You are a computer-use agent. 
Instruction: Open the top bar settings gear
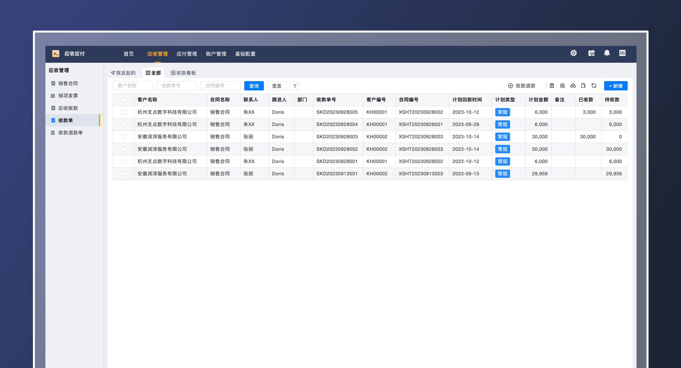pyautogui.click(x=573, y=53)
